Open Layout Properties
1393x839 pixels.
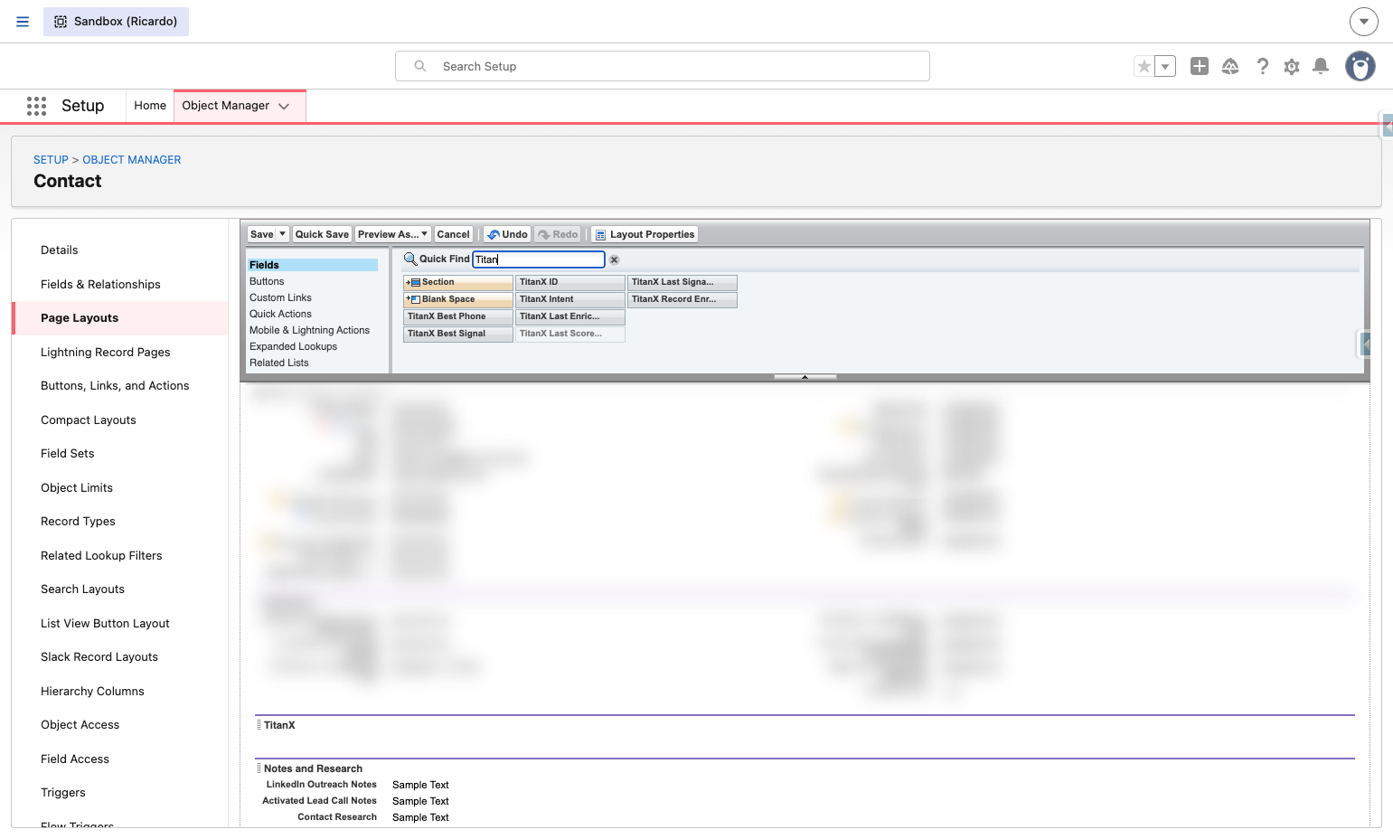click(645, 234)
